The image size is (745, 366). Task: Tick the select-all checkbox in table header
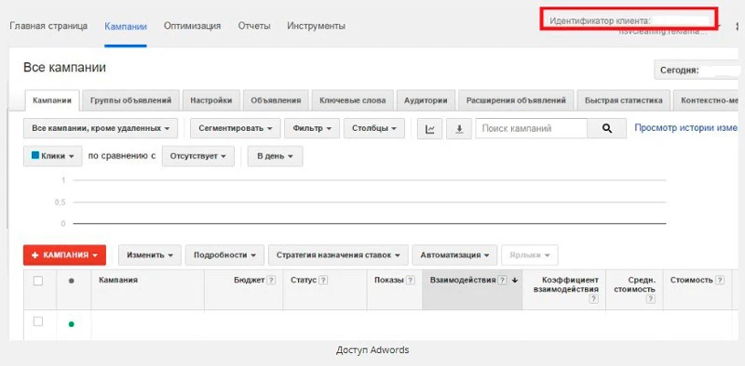tap(38, 281)
